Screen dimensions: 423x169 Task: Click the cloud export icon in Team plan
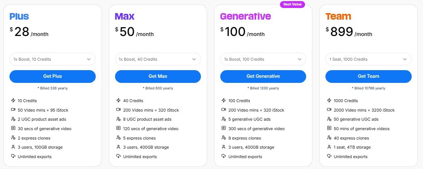329,157
